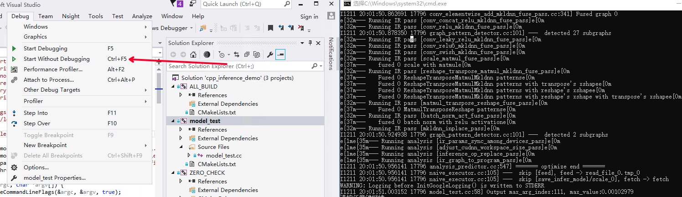Collapse the Source Files folder
Viewport: 682px width, 197px height.
tap(181, 147)
